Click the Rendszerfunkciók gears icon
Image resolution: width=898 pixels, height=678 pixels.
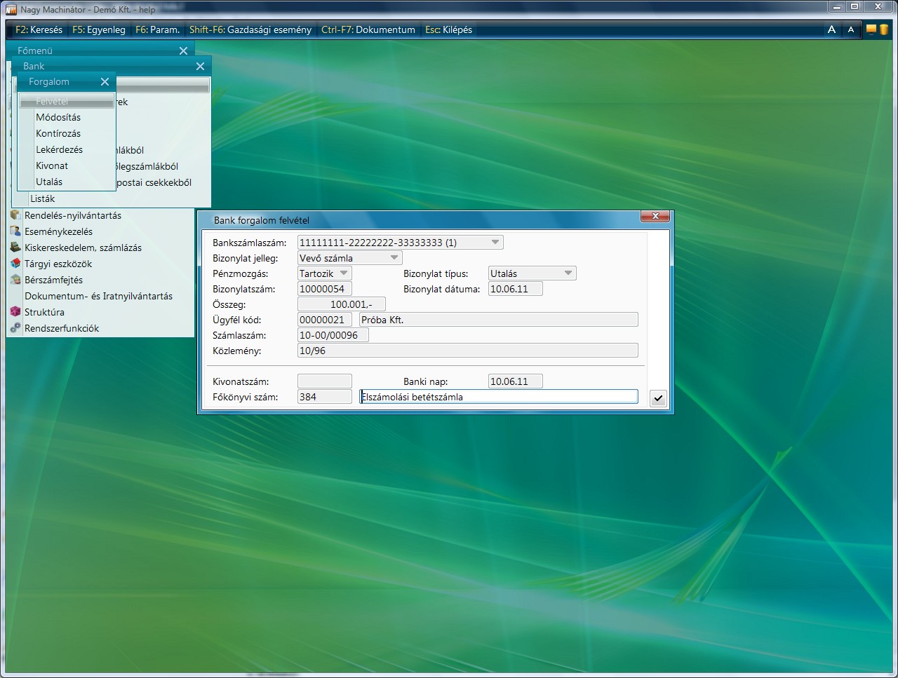point(15,328)
